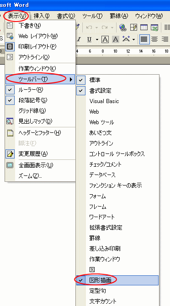This screenshot has width=170, height=306.
Task: Enable チェック/コメント toolbar
Action: coord(117,164)
